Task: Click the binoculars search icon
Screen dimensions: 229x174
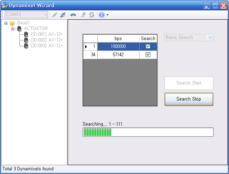Action: [73, 15]
